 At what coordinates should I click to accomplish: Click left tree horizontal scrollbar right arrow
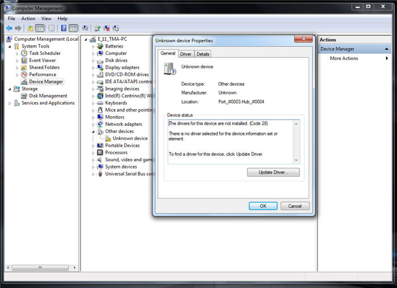pos(74,268)
